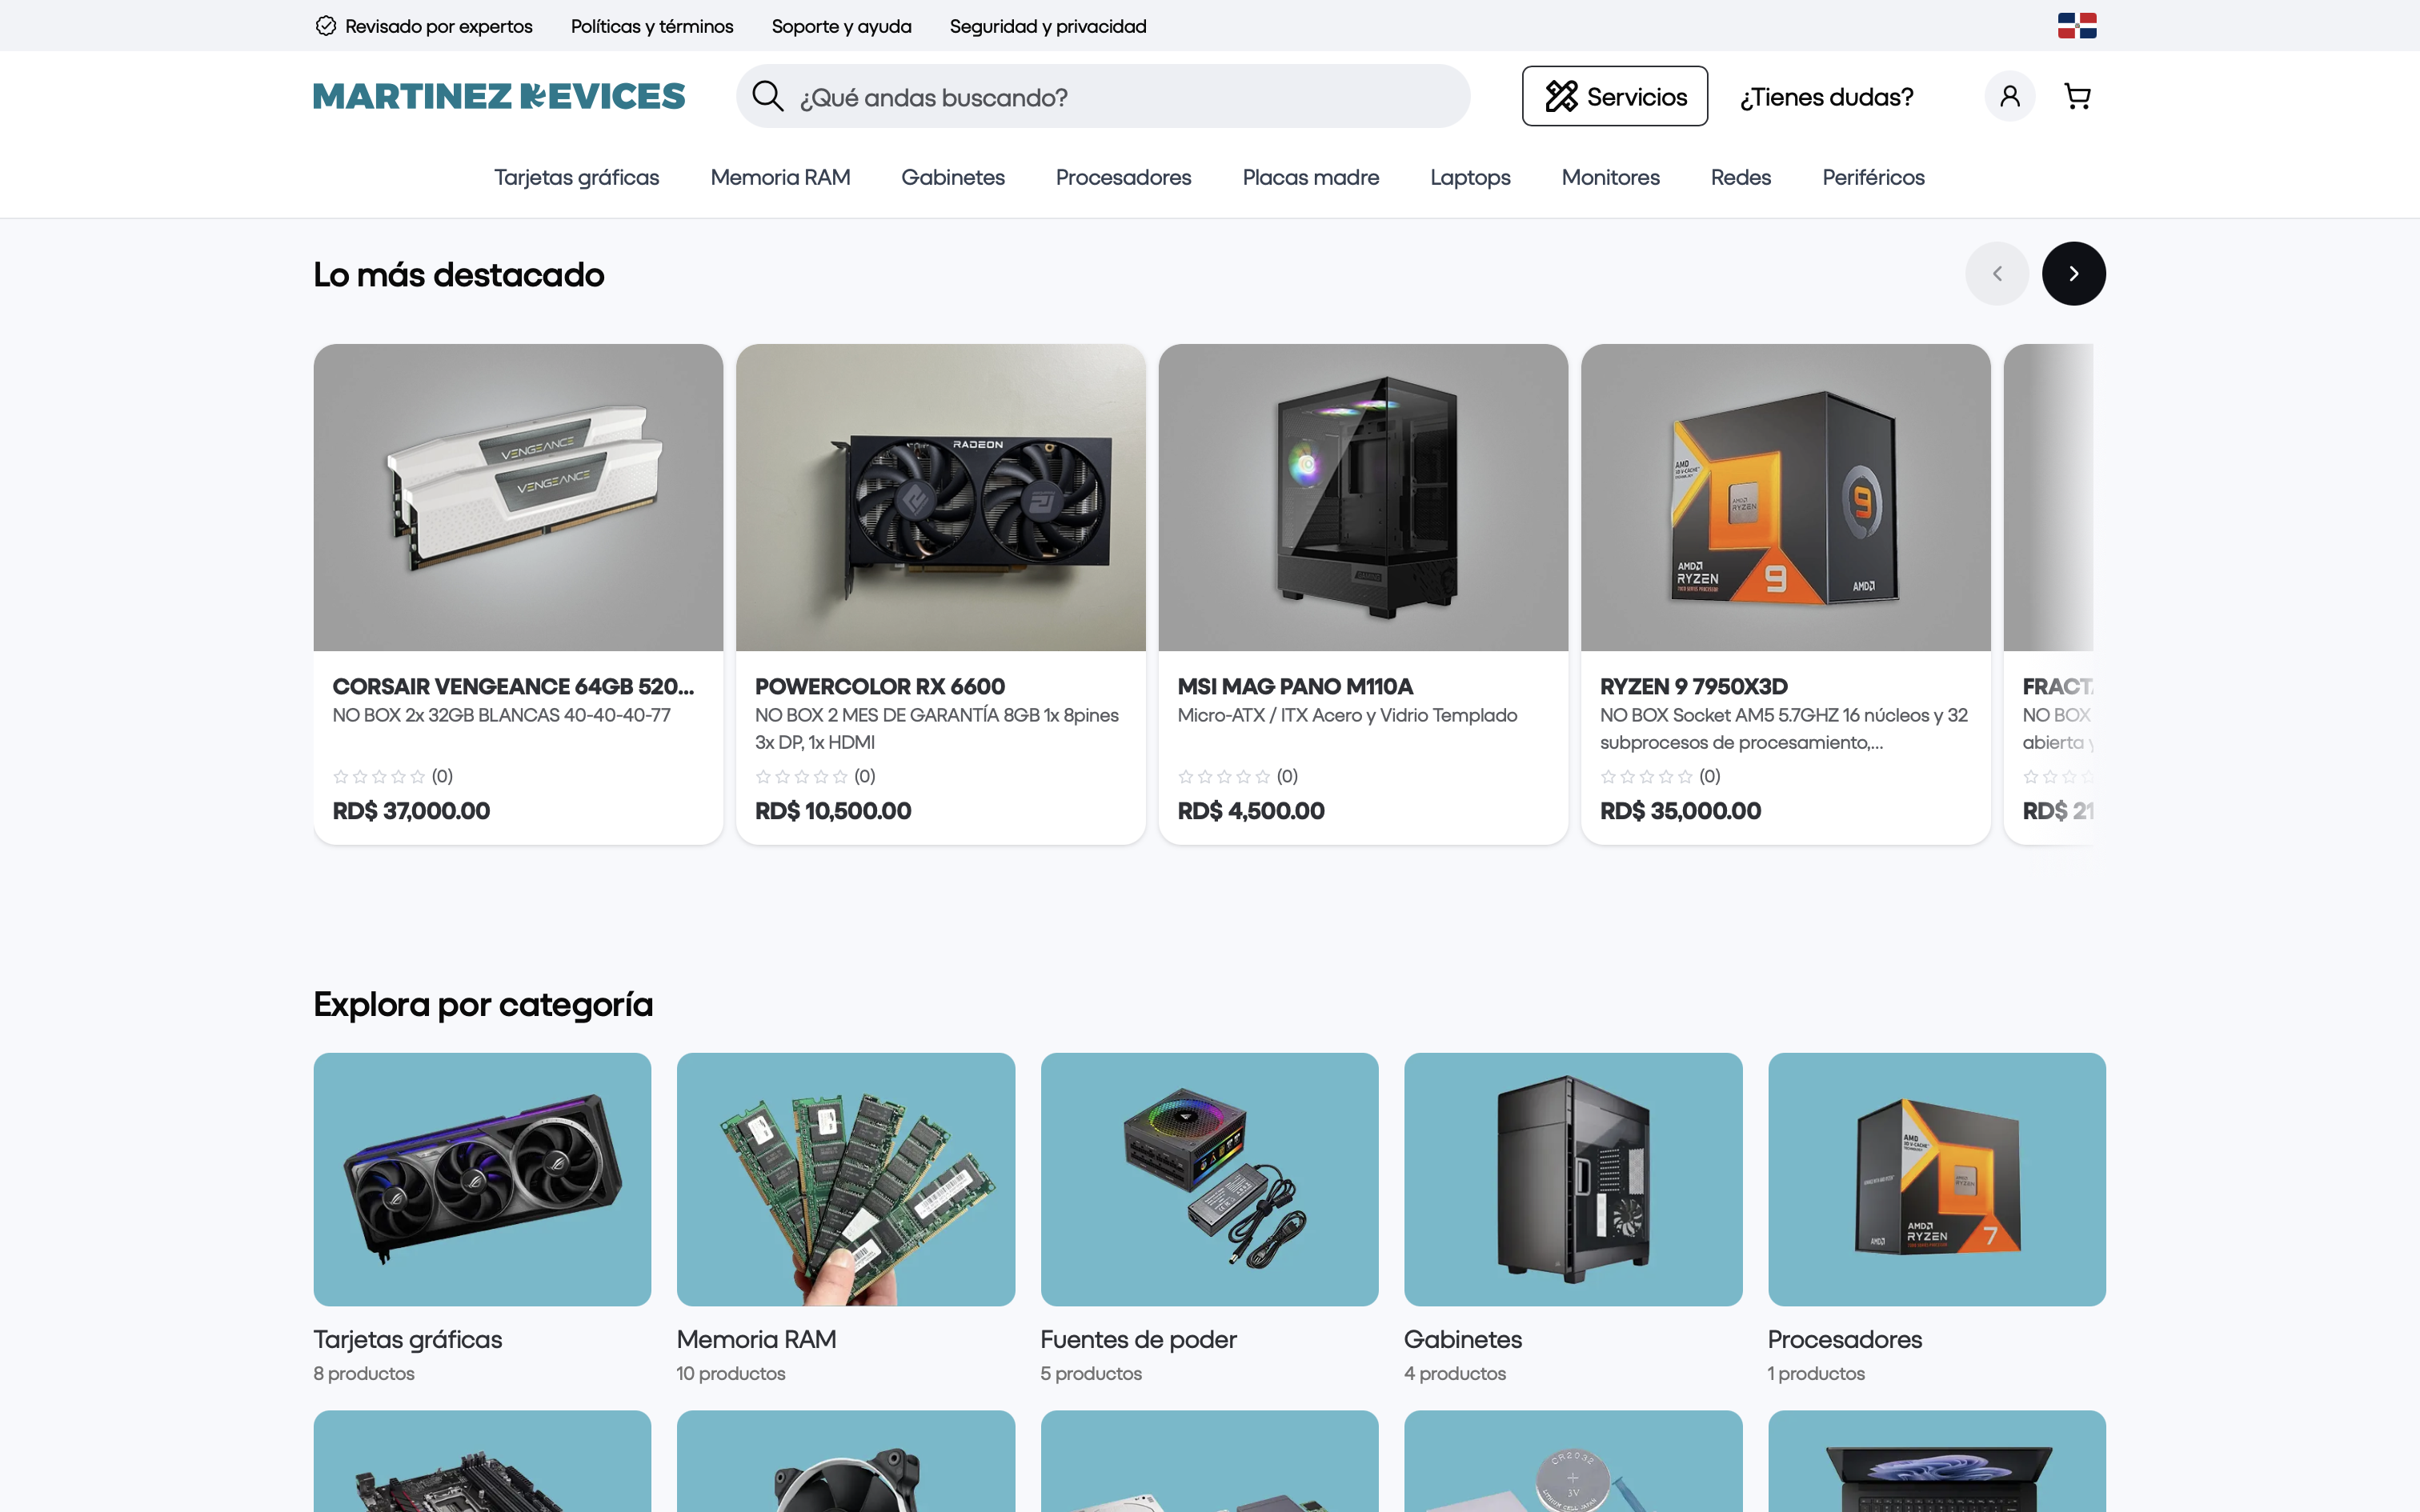Open the Fuentes de poder category thumbnail

(1209, 1180)
